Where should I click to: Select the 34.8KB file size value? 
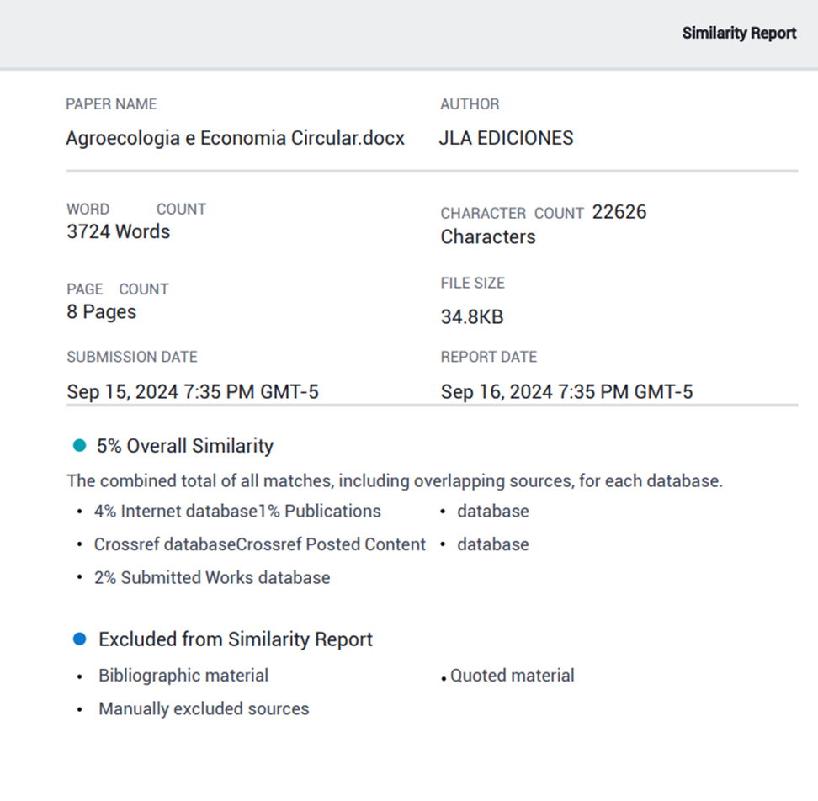click(471, 317)
